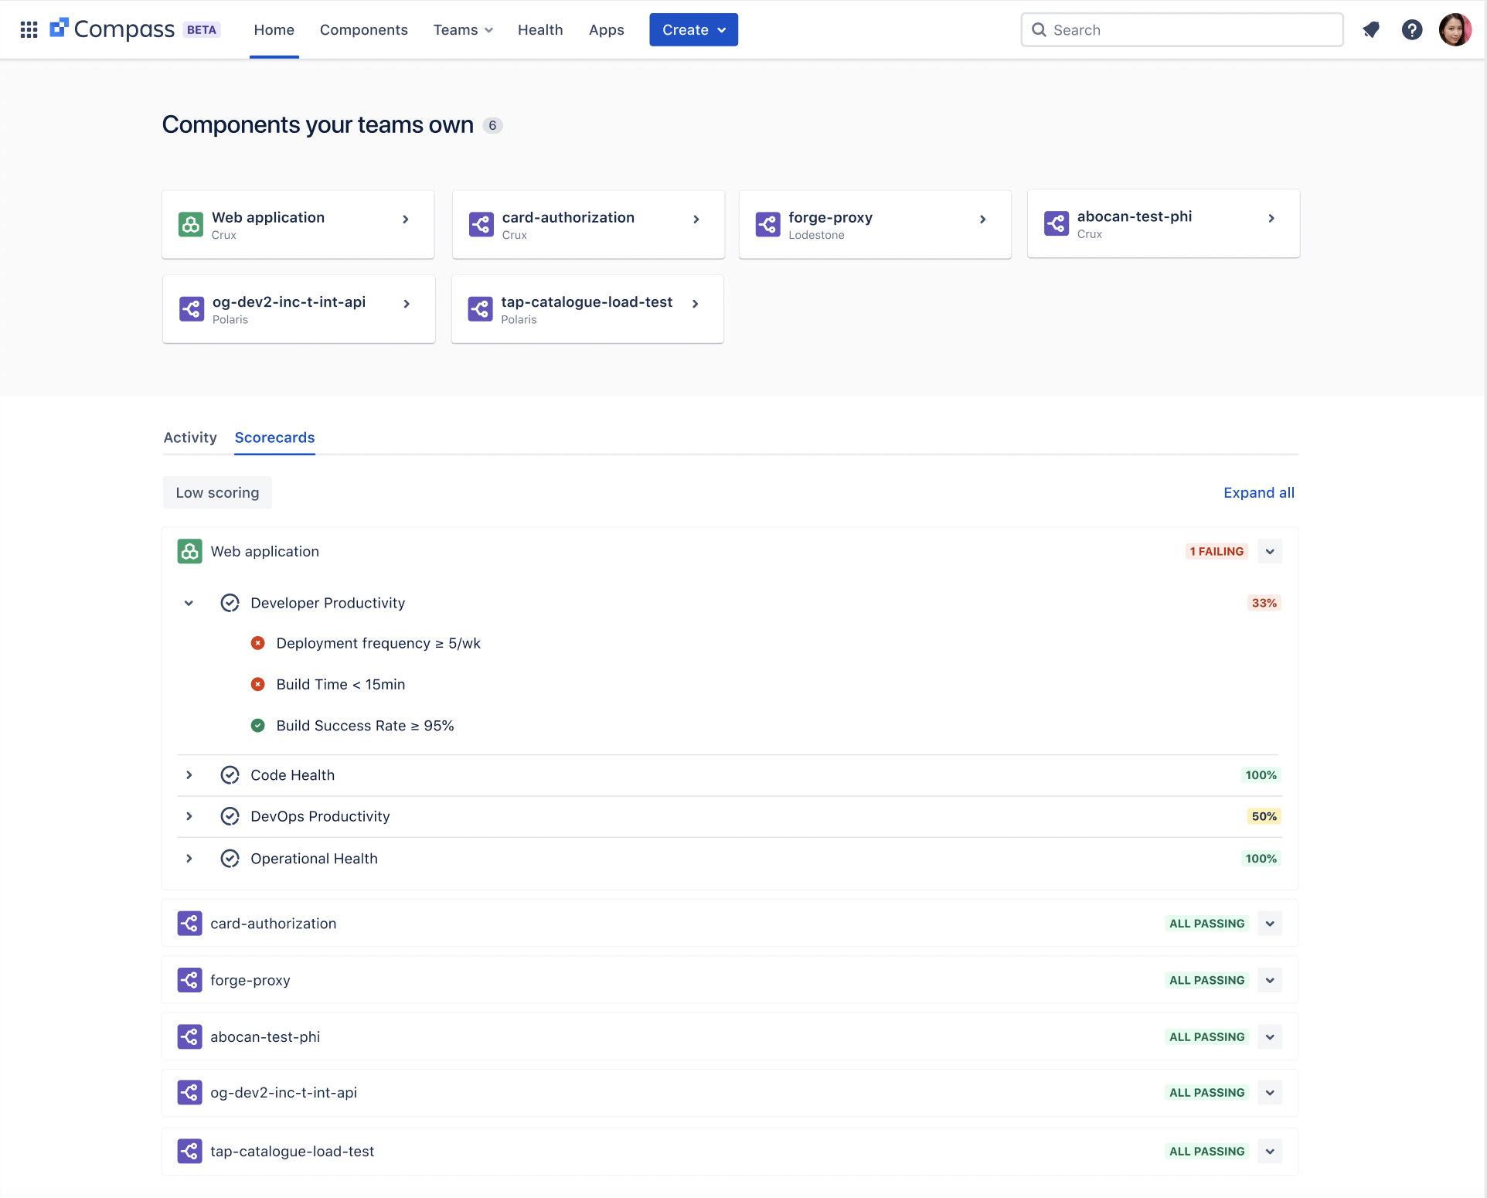Click the forge-proxy card component icon
Screen dimensions: 1487x1198
(x=767, y=224)
